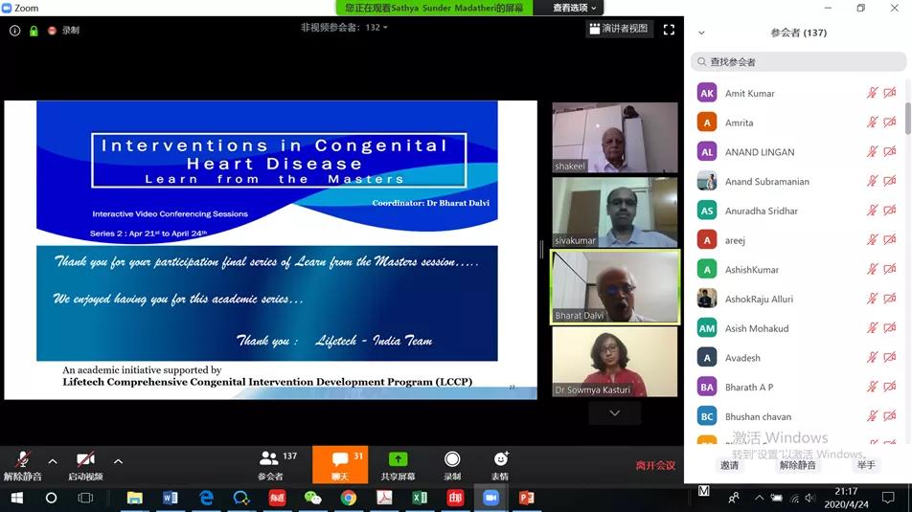
Task: Click the record icon in toolbar
Action: (x=452, y=460)
